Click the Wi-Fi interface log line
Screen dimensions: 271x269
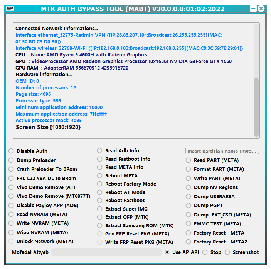pos(129,48)
